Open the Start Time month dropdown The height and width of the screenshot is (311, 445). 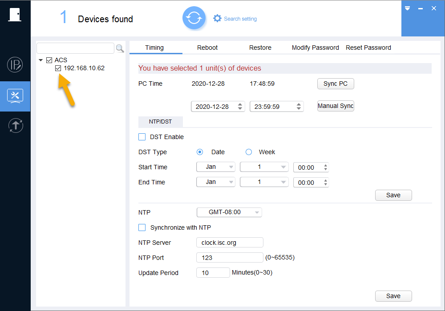216,167
